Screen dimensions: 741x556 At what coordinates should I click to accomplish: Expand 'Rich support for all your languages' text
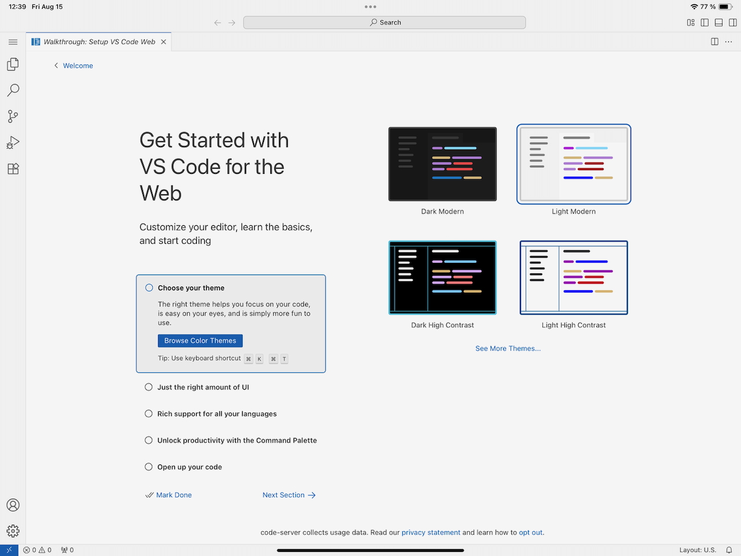[x=217, y=414]
